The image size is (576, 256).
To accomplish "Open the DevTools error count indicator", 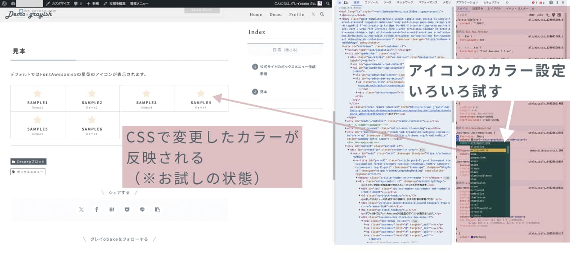I will point(535,2).
